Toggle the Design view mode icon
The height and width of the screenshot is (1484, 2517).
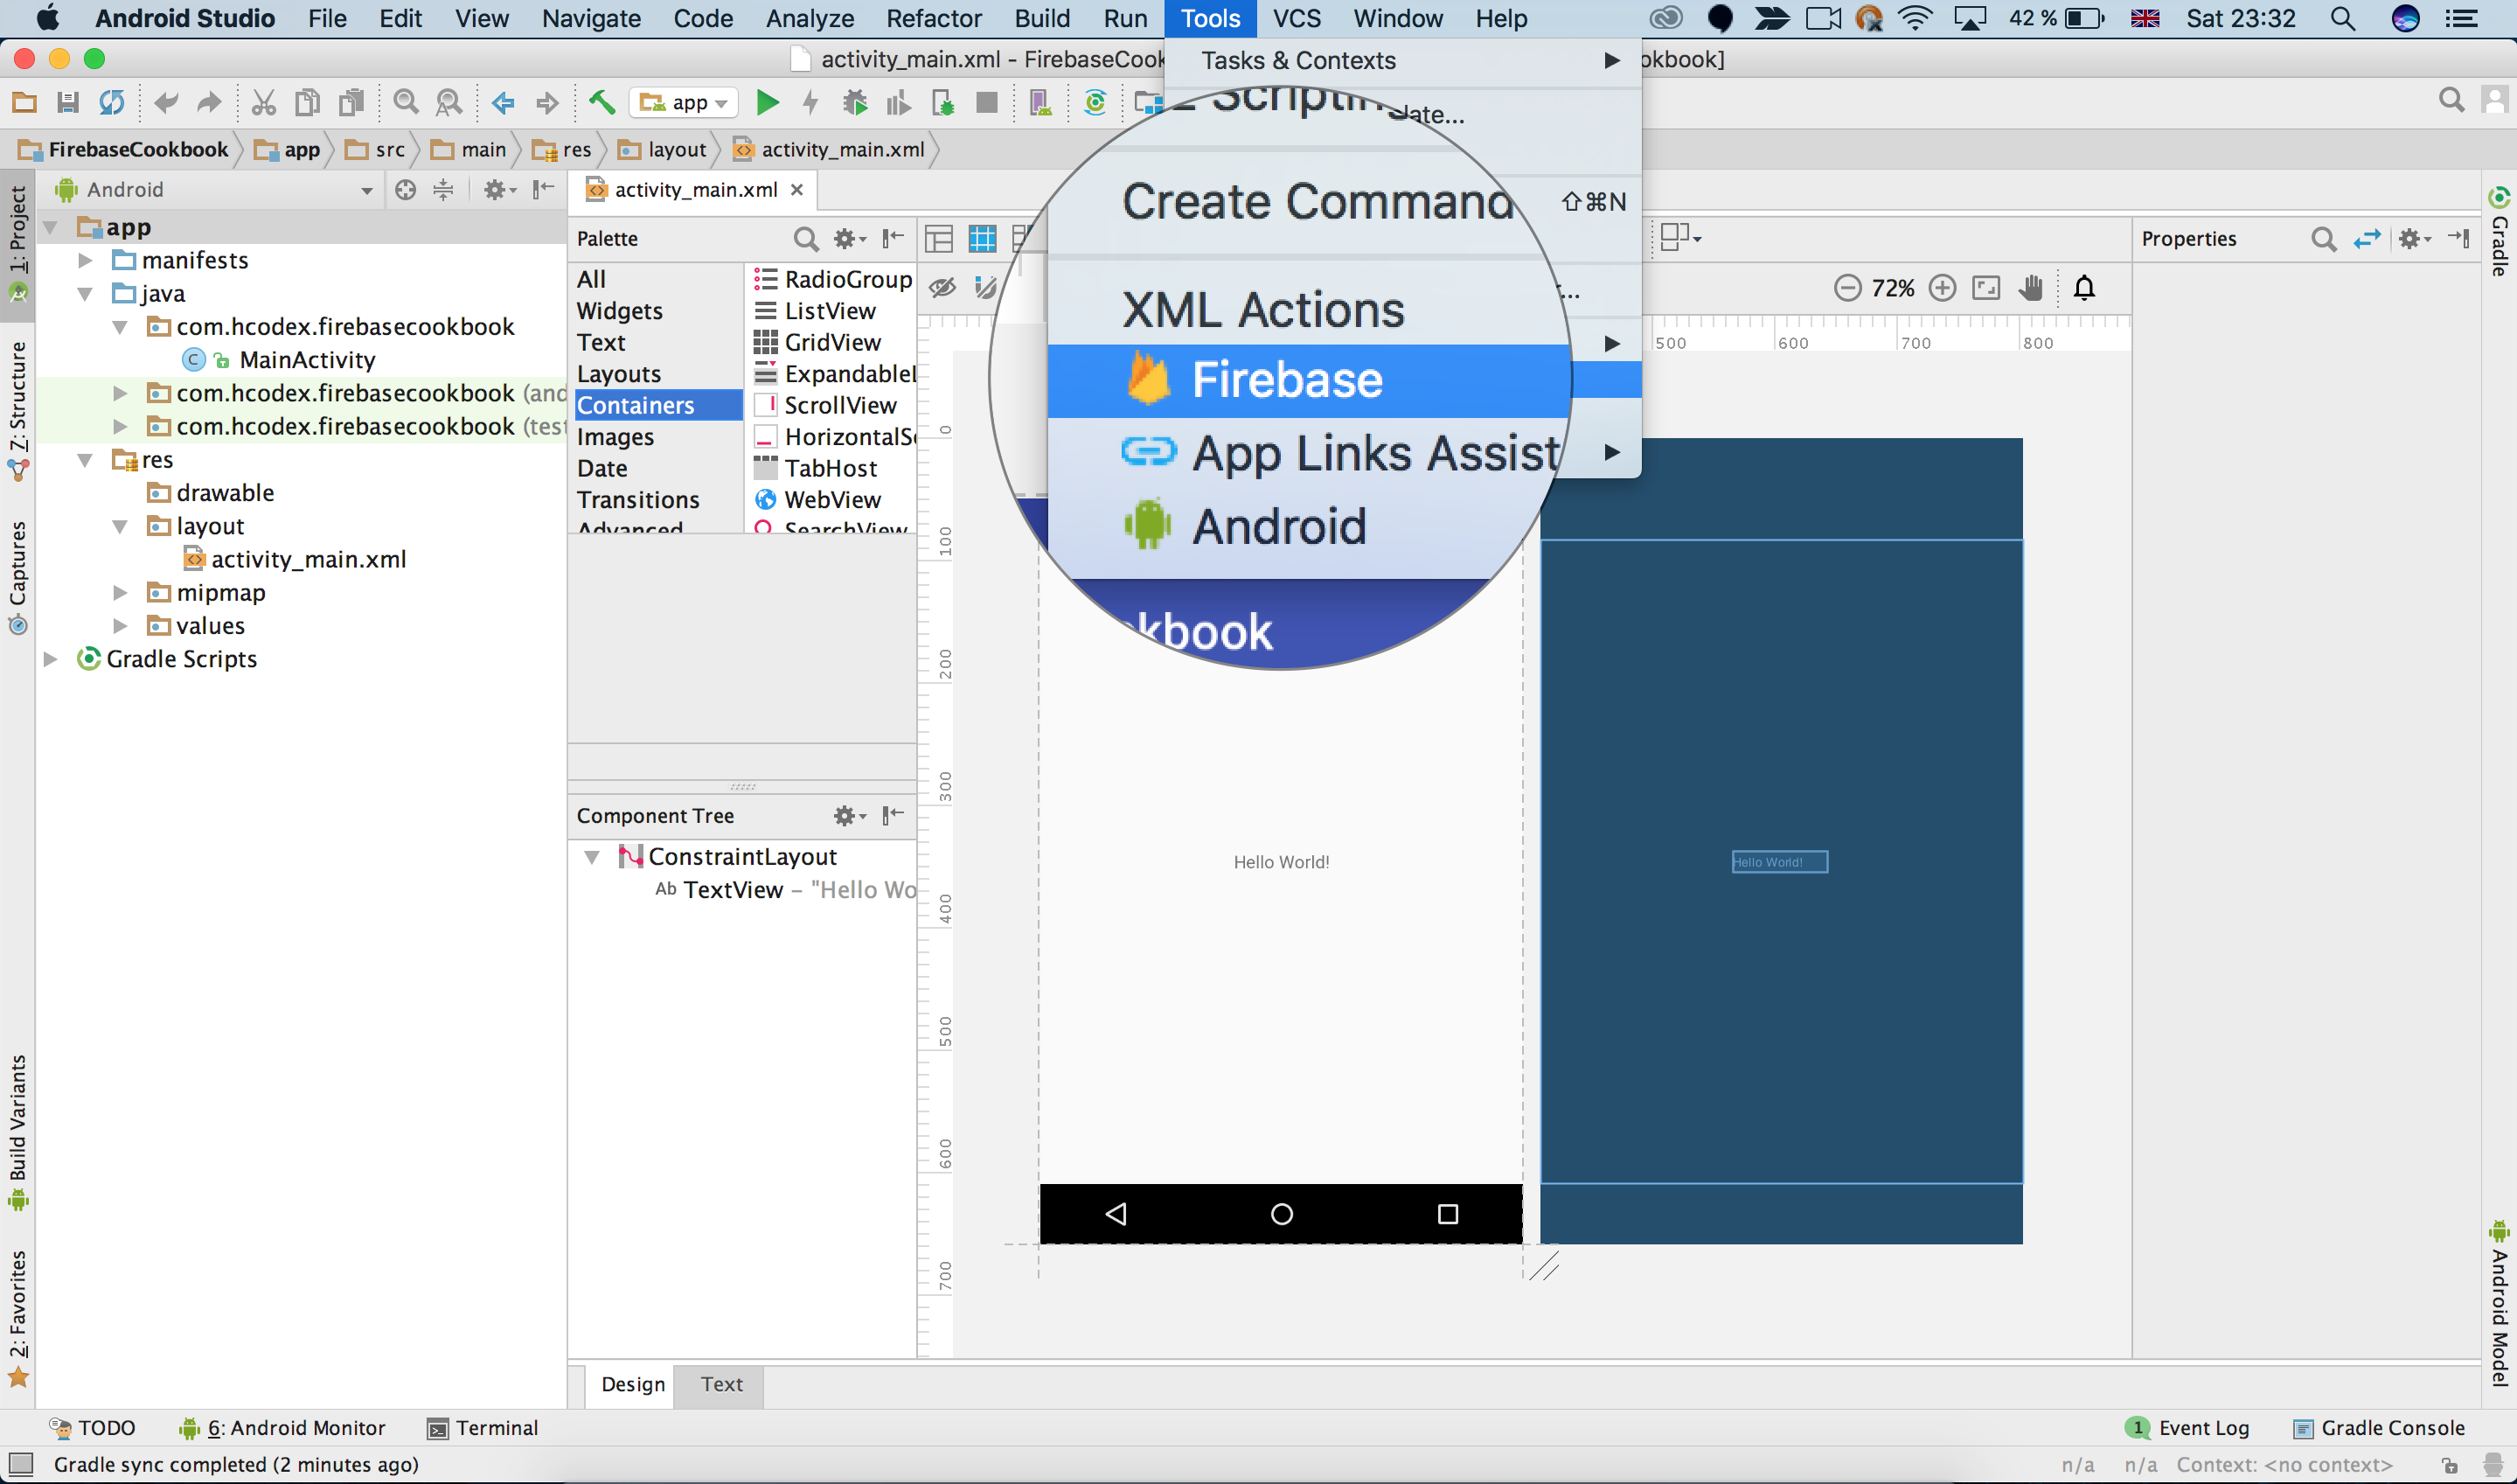click(x=939, y=239)
